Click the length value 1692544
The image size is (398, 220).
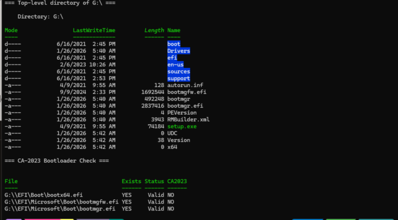tap(153, 92)
